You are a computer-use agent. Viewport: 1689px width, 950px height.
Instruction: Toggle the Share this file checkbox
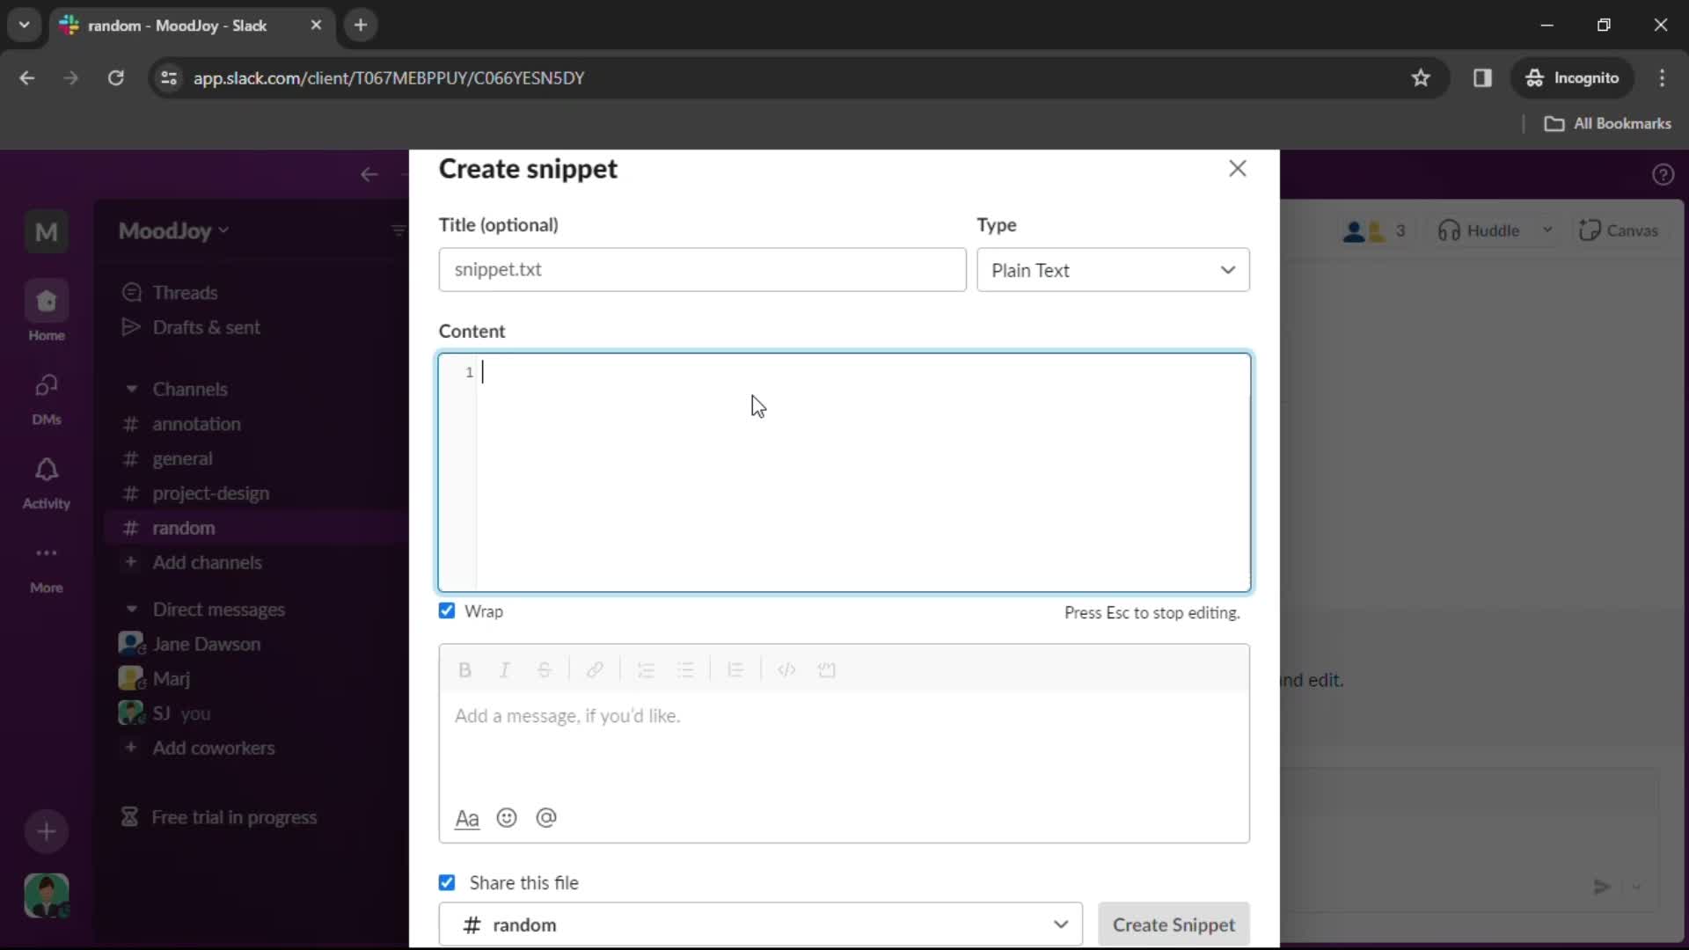445,883
